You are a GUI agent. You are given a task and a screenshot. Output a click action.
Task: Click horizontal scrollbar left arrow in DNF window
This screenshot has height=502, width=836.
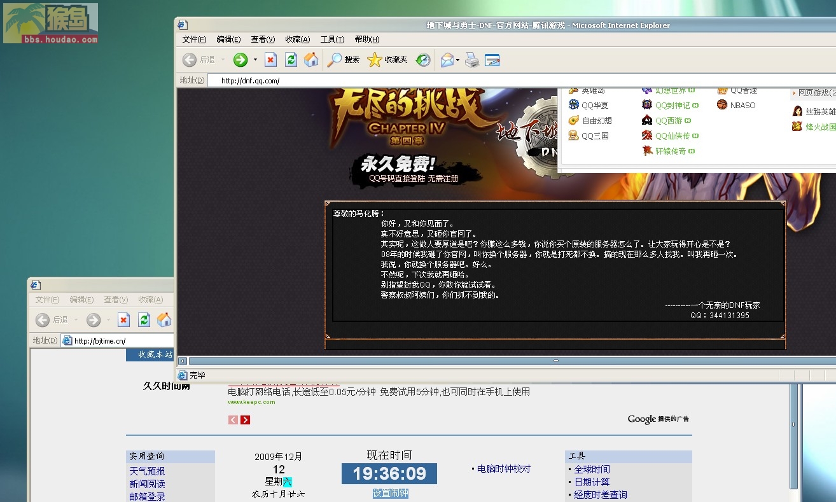pyautogui.click(x=183, y=361)
